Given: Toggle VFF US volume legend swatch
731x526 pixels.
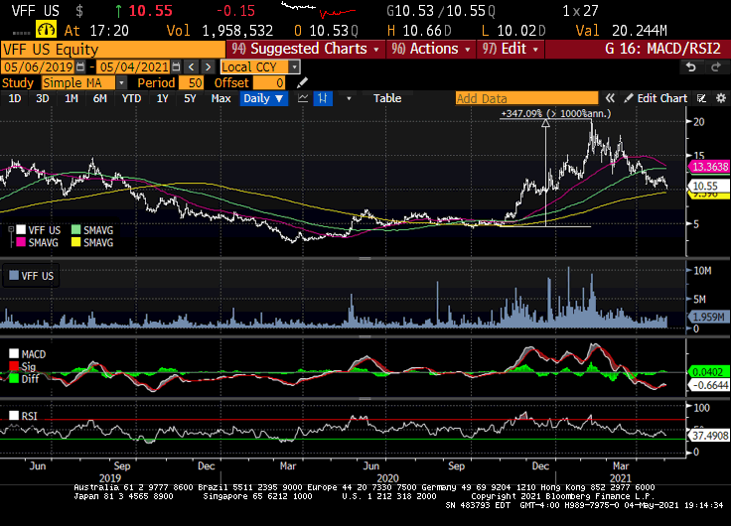Looking at the screenshot, I should (14, 276).
